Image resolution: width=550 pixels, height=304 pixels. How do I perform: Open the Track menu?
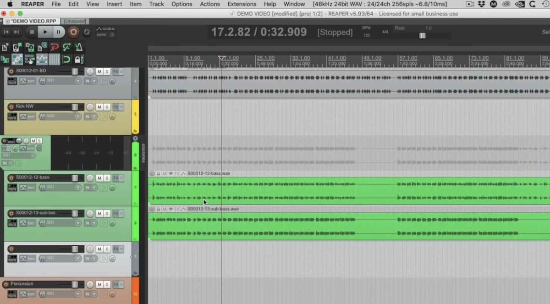156,4
